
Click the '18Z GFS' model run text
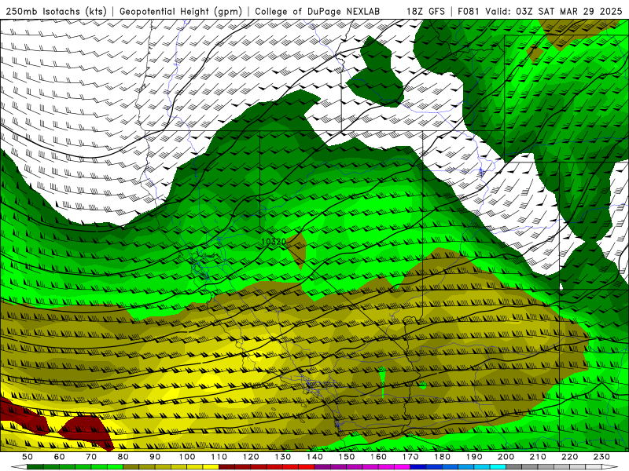(425, 11)
